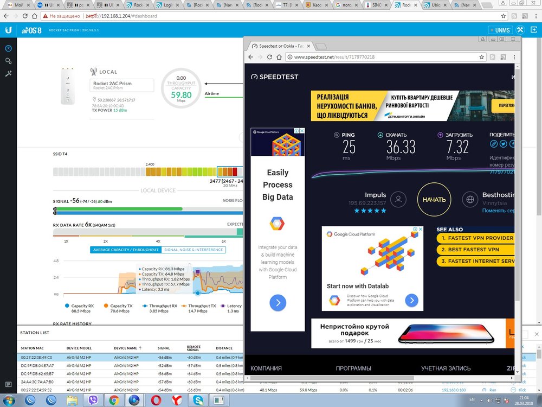542x407 pixels.
Task: Click the Ubiquiti logo in header
Action: 9,30
